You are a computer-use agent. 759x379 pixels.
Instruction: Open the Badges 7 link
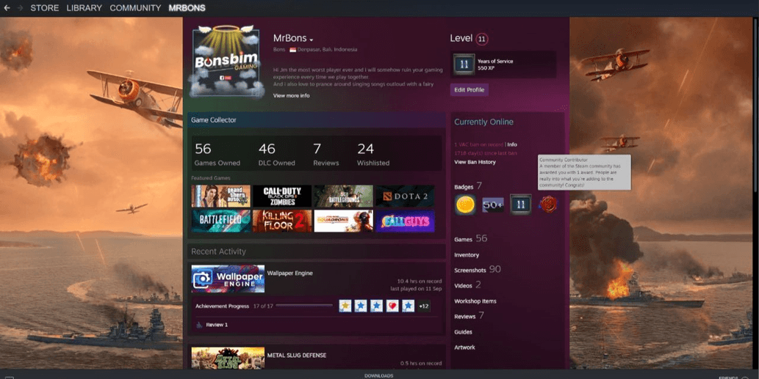coord(467,186)
